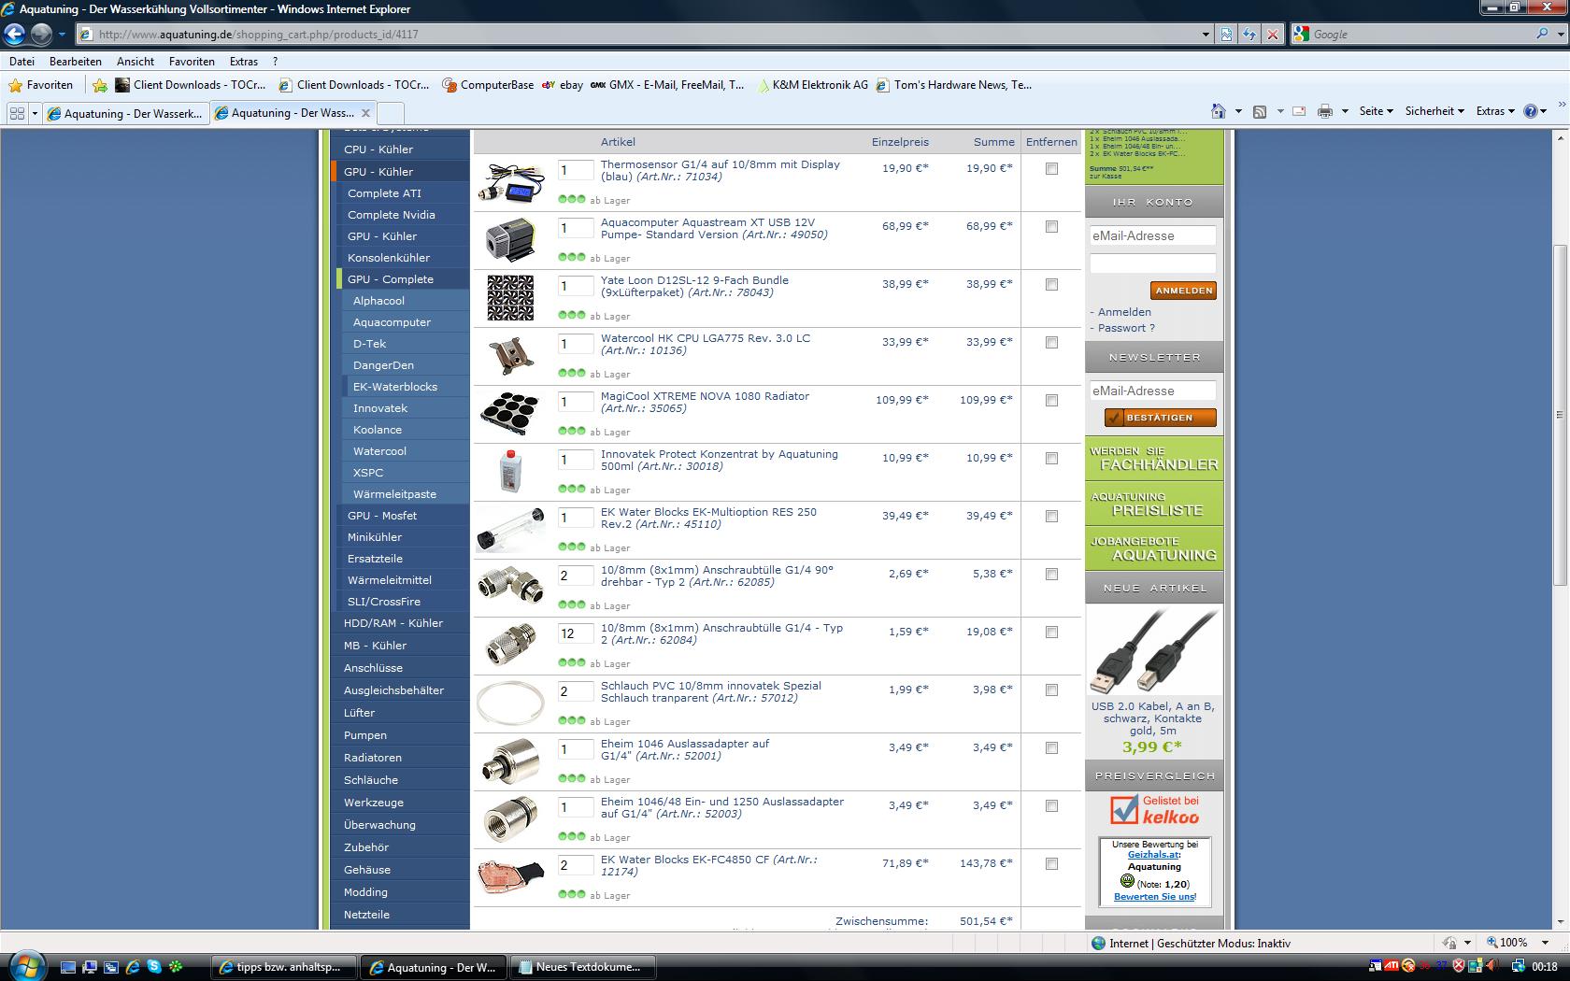The width and height of the screenshot is (1570, 981).
Task: Click the browser Forward arrow
Action: [x=41, y=35]
